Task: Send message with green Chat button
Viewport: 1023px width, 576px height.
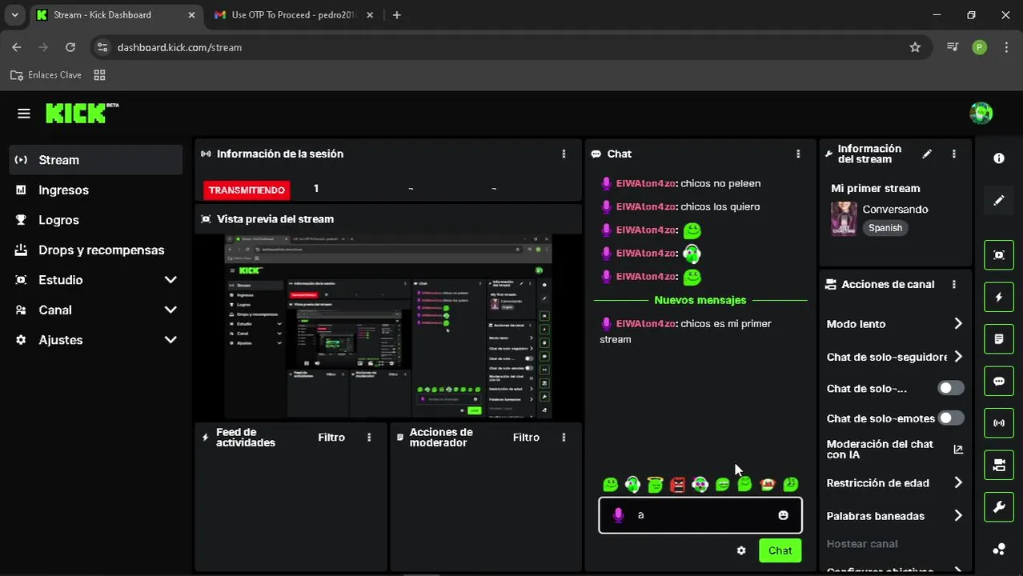Action: pos(780,550)
